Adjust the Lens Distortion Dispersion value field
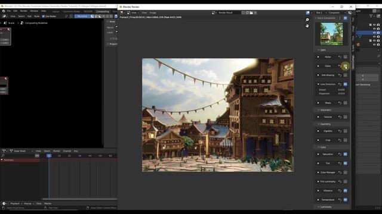 click(x=332, y=93)
